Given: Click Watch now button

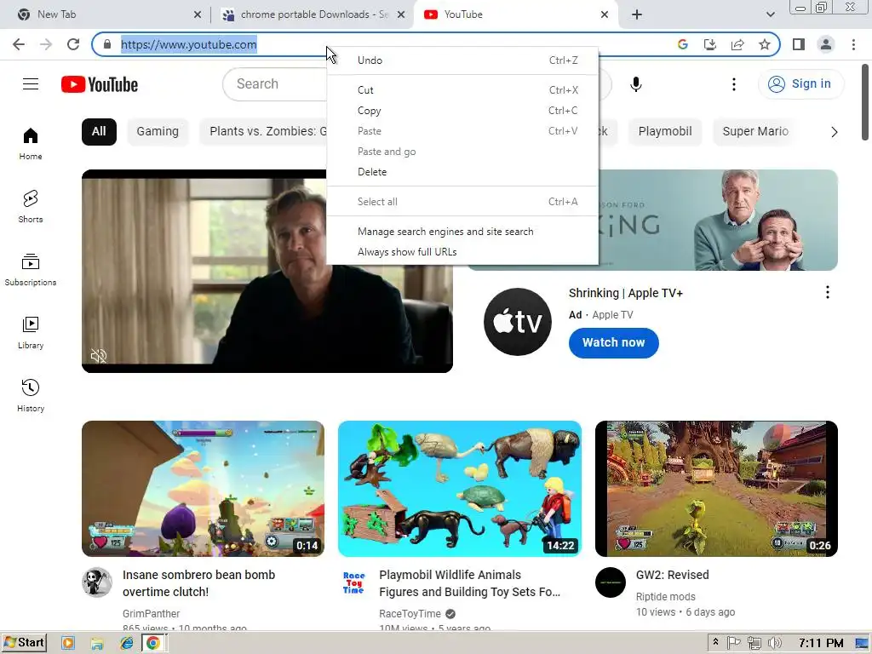Looking at the screenshot, I should click(x=613, y=343).
